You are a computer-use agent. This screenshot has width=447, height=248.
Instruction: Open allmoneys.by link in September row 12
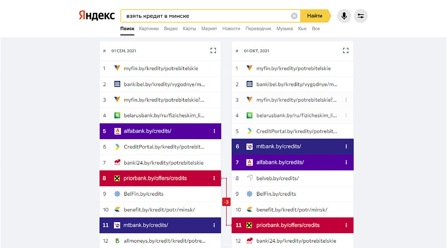click(164, 241)
